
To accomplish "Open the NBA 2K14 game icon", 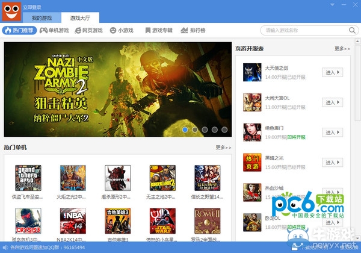I will (x=73, y=221).
